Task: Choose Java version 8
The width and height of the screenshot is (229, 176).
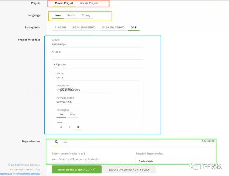Action: pyautogui.click(x=78, y=127)
